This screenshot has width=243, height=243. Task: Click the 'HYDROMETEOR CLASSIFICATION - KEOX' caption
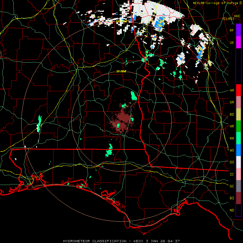(104, 241)
